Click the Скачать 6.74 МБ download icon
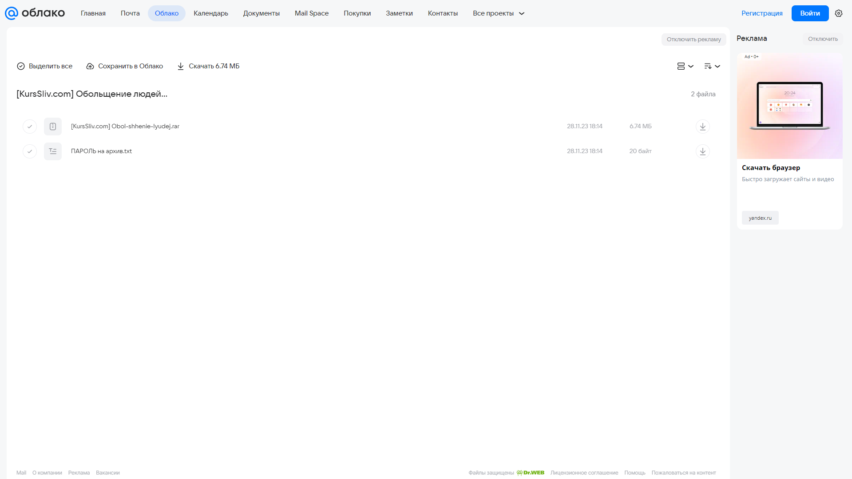The height and width of the screenshot is (479, 852). pos(181,66)
